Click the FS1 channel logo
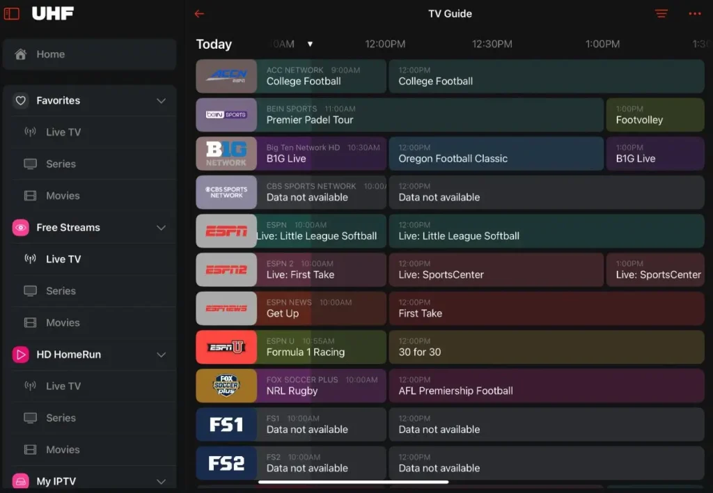 click(226, 424)
